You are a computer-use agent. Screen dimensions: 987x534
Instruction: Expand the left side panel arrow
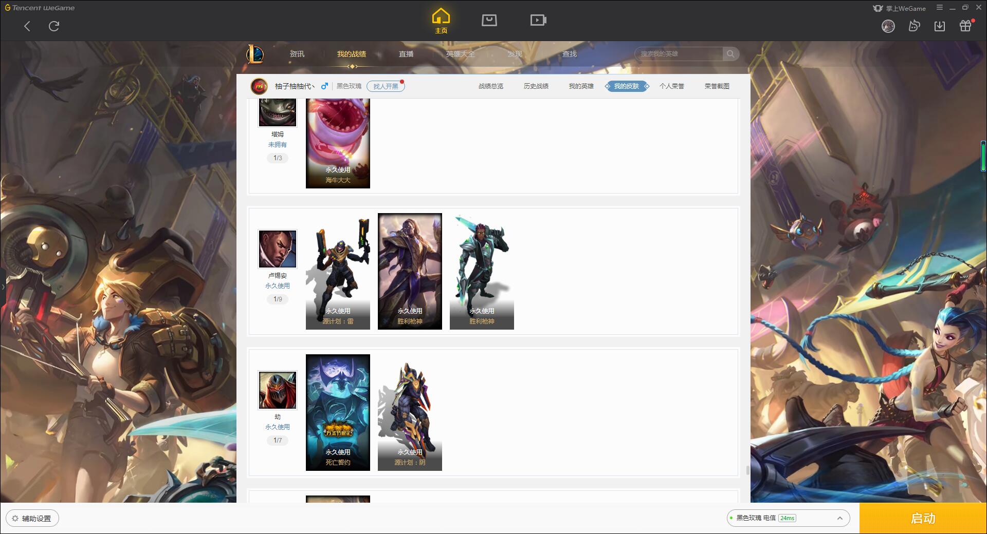pyautogui.click(x=3, y=287)
